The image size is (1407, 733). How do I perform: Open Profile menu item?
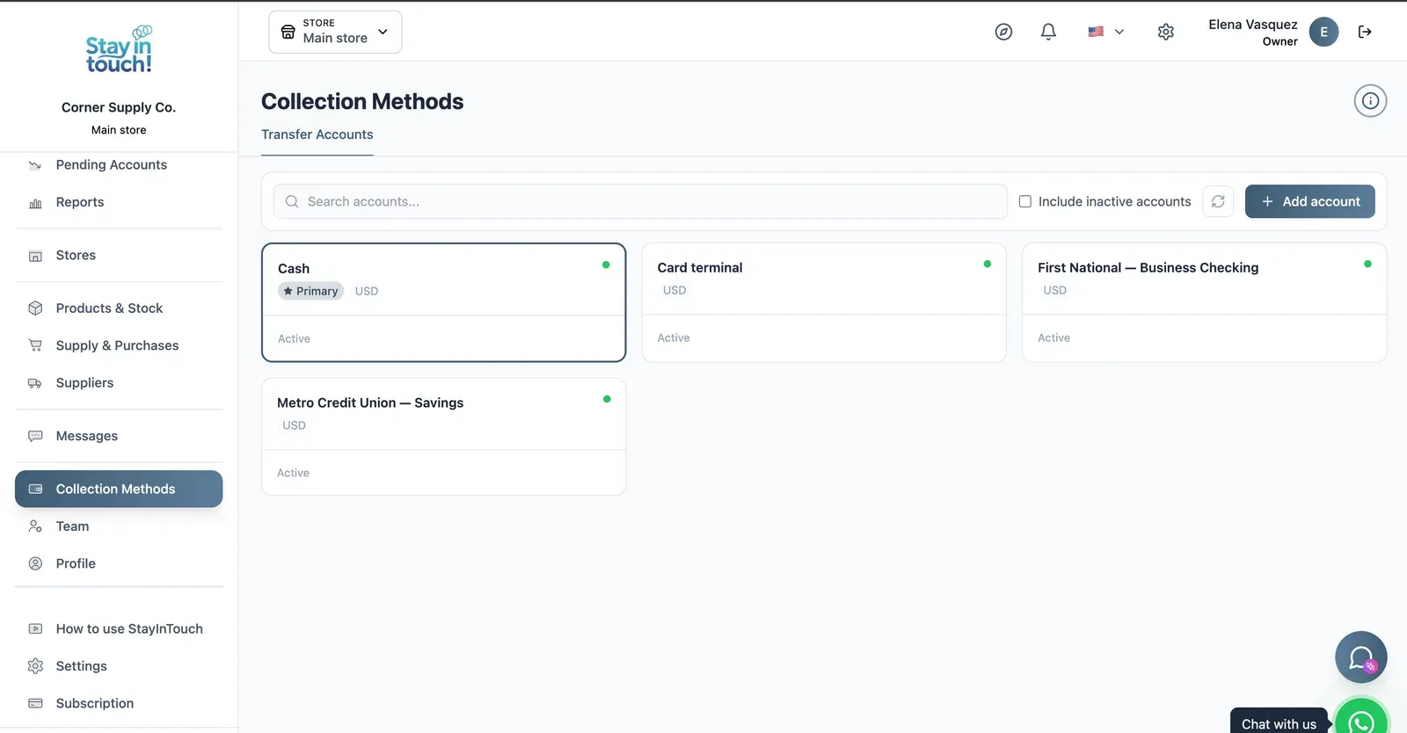[119, 563]
